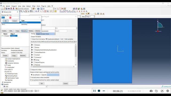Click OK in history output dialog
This screenshot has height=96, width=171.
42,83
